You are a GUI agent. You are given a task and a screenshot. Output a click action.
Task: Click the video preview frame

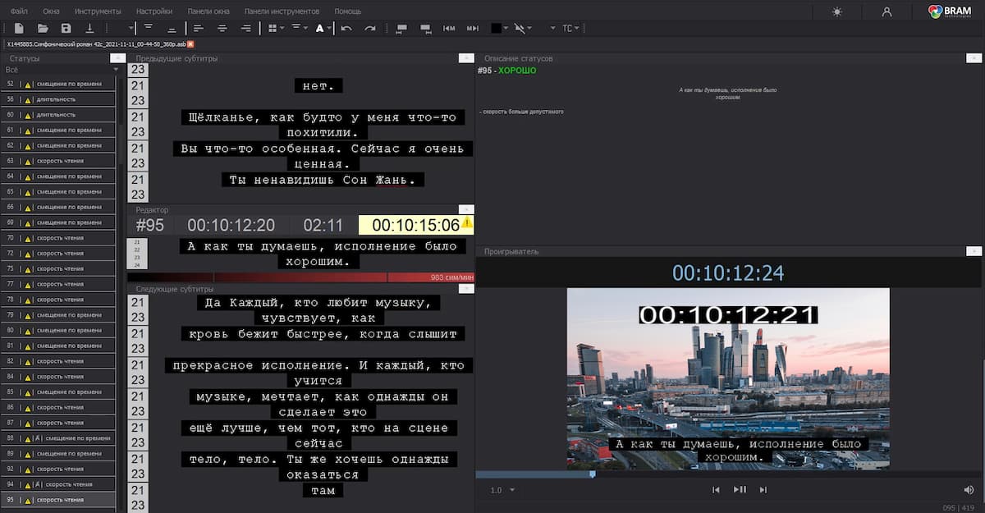tap(728, 378)
